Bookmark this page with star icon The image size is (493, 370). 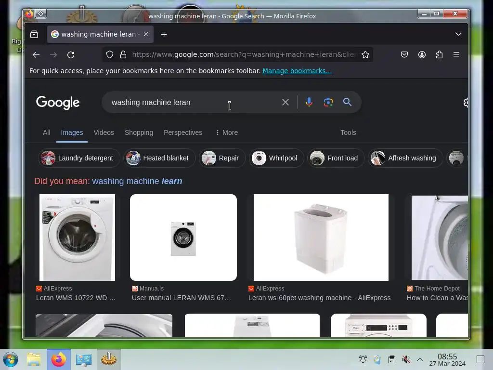(x=365, y=55)
